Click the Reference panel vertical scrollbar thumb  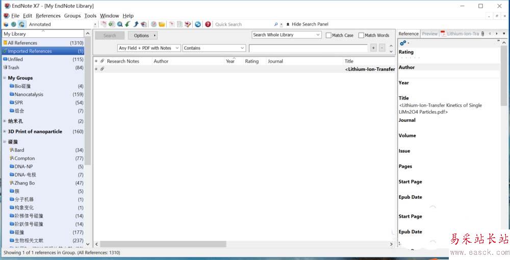(503, 76)
